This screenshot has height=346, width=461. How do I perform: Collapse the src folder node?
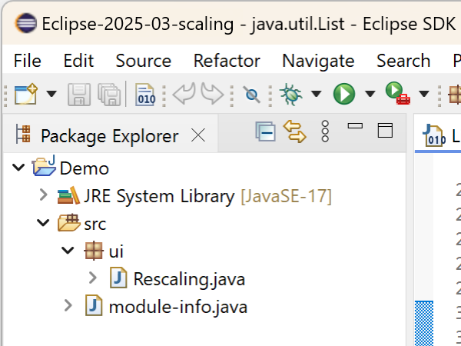tap(43, 223)
